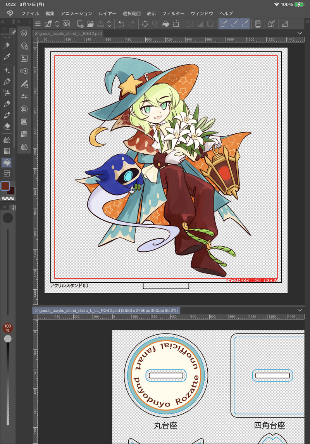310x444 pixels.
Task: Select the Brush tool
Action: coord(7,115)
